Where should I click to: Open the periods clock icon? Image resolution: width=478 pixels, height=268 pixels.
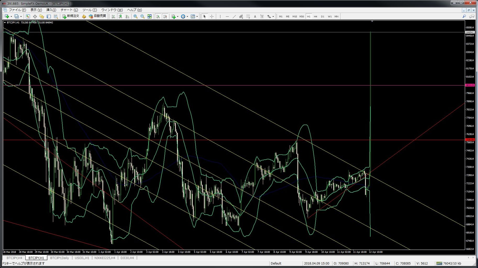pos(183,16)
